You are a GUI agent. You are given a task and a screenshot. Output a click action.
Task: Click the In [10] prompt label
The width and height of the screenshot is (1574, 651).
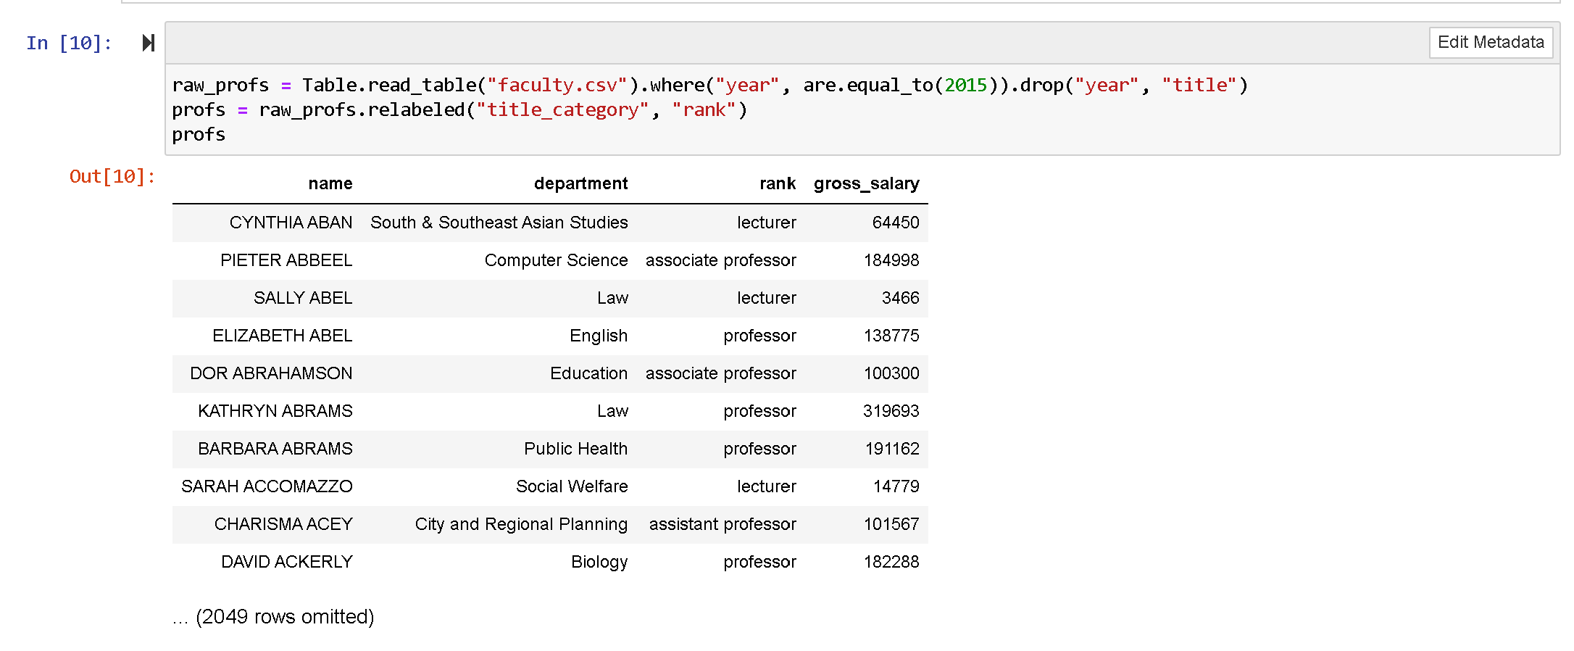point(69,43)
